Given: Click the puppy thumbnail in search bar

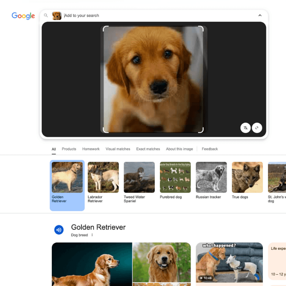Looking at the screenshot, I should [x=57, y=16].
